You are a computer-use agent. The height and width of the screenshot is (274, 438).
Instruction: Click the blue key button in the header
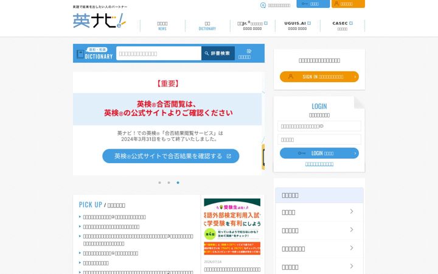pos(313,4)
